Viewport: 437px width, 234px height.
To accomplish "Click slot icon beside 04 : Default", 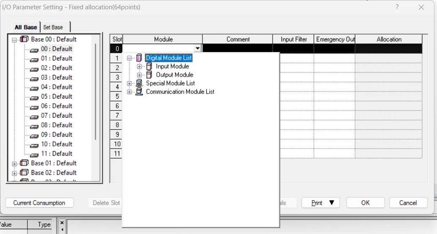I will (x=34, y=88).
